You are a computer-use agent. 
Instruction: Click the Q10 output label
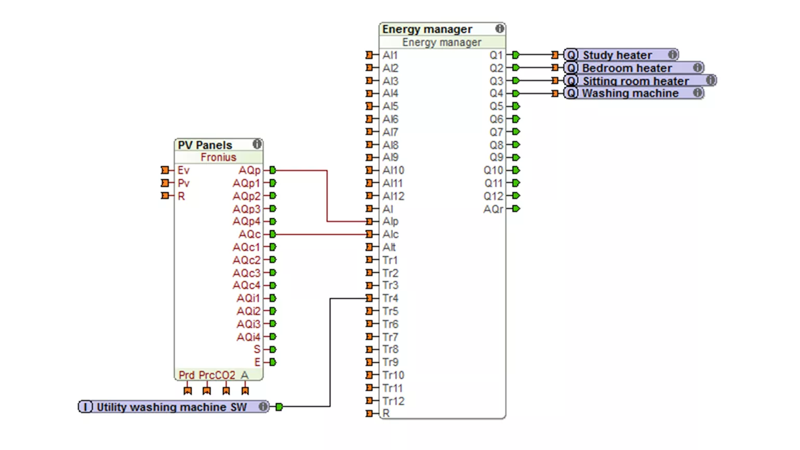494,170
